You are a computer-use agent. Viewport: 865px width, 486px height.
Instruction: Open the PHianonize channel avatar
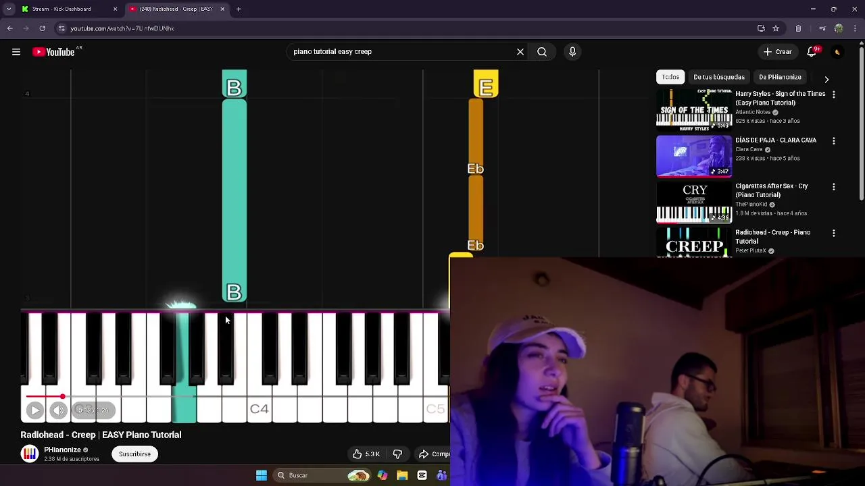(x=30, y=454)
